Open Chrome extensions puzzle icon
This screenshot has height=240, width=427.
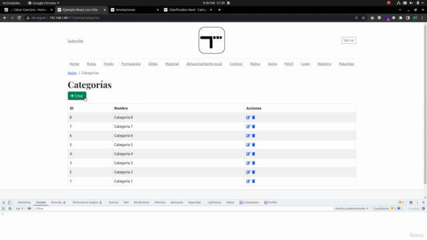click(x=400, y=18)
